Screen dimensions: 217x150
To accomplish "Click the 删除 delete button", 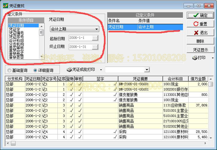I will (200, 41).
